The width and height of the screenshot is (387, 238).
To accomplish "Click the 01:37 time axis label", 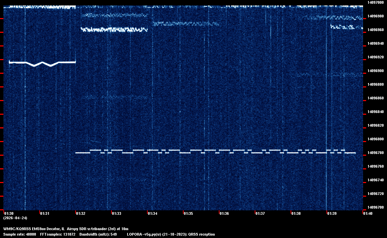I will click(260, 213).
